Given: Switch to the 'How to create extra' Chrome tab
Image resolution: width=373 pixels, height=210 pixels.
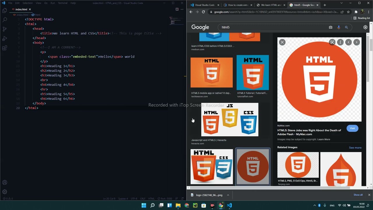Looking at the screenshot, I should coord(238,5).
